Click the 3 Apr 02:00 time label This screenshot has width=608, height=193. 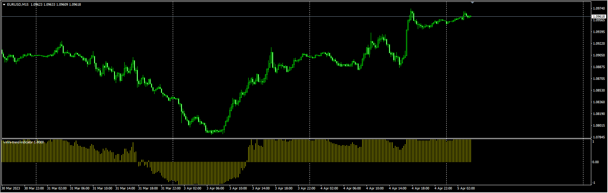192,188
